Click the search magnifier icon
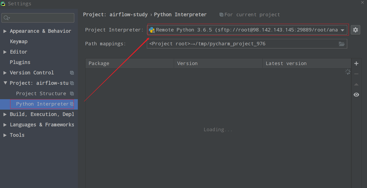The height and width of the screenshot is (188, 367). 6,18
